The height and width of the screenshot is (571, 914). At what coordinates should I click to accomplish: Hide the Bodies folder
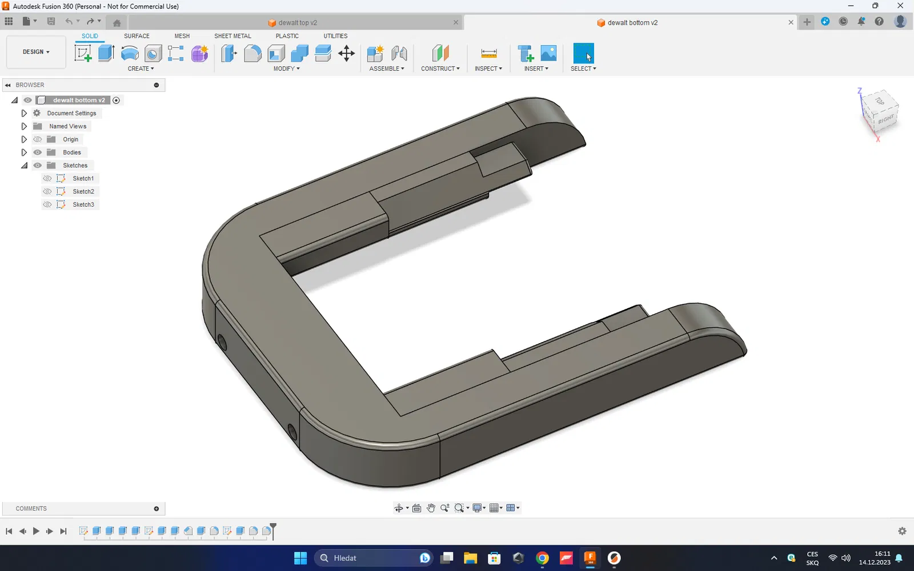click(38, 152)
